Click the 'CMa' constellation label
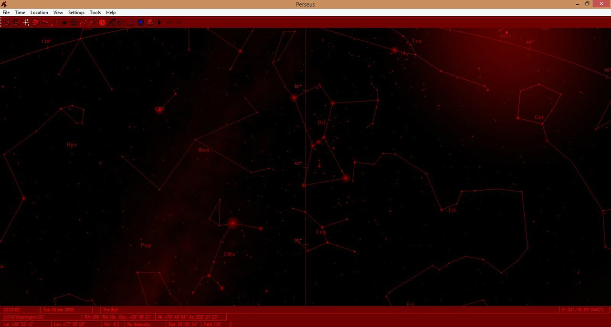Viewport: 611px width, 327px height. click(230, 254)
